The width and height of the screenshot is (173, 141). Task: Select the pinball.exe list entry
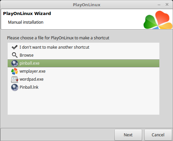(x=84, y=63)
